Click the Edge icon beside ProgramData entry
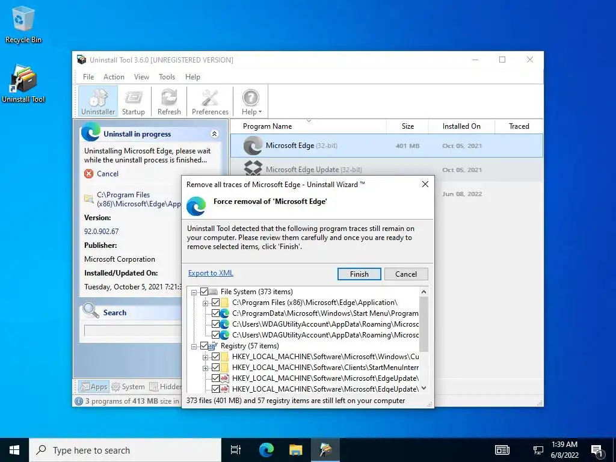The height and width of the screenshot is (462, 616). 224,313
